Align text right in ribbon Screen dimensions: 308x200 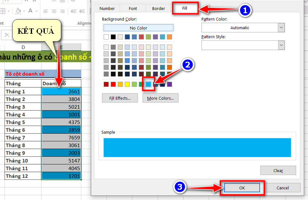pos(62,11)
